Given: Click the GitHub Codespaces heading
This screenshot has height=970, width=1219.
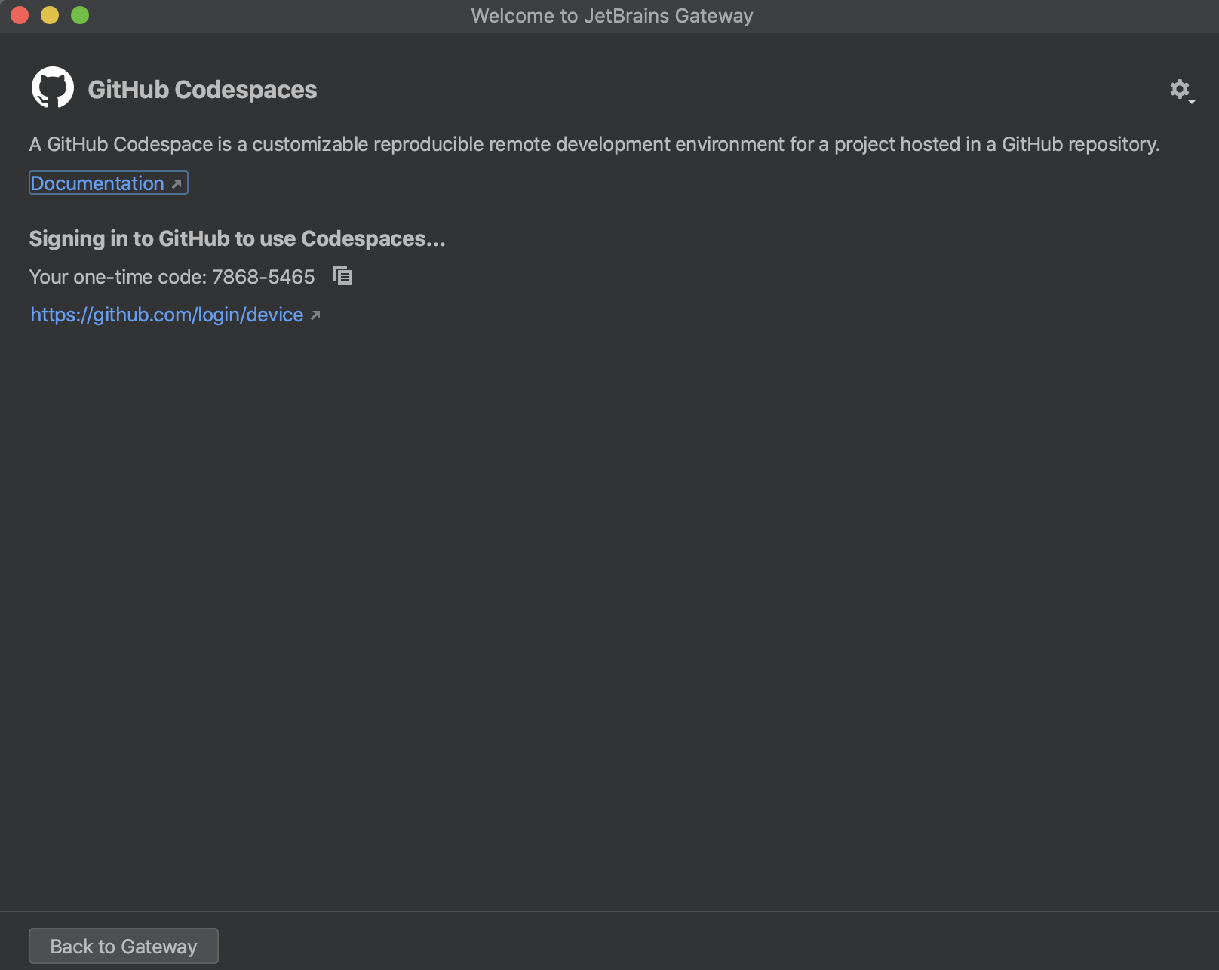Looking at the screenshot, I should tap(202, 89).
